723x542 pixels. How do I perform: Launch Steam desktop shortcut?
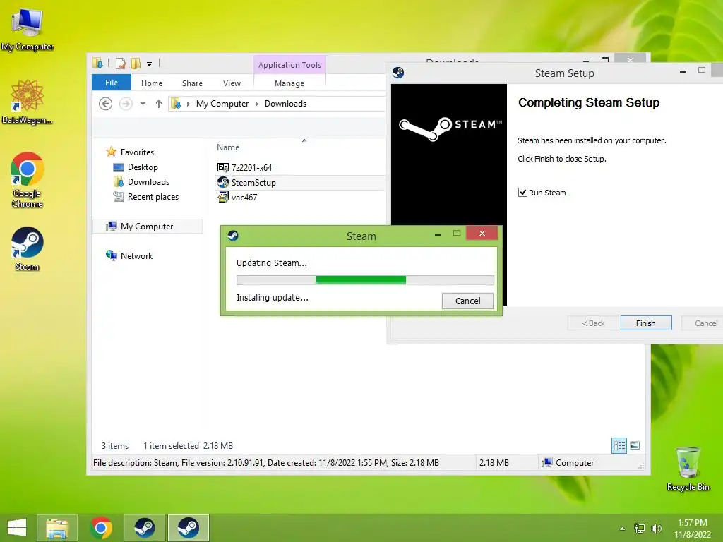coord(27,249)
